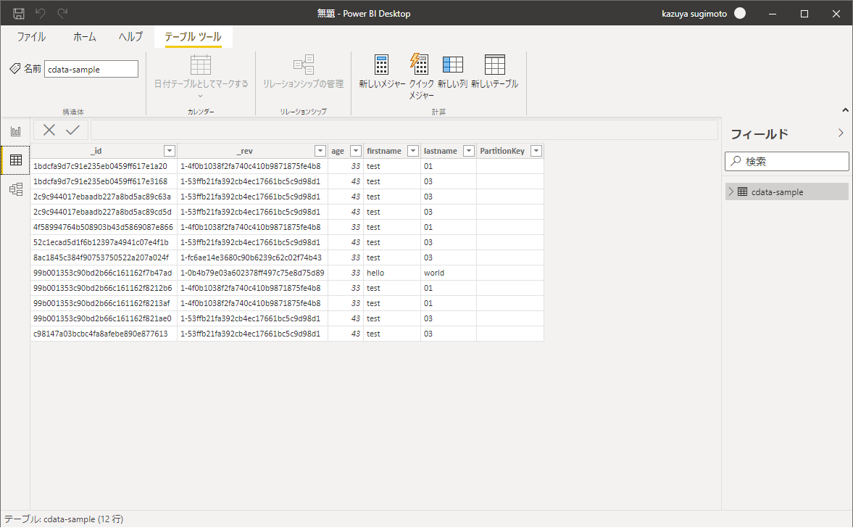853x528 pixels.
Task: Click the Save icon in title bar
Action: coord(19,13)
